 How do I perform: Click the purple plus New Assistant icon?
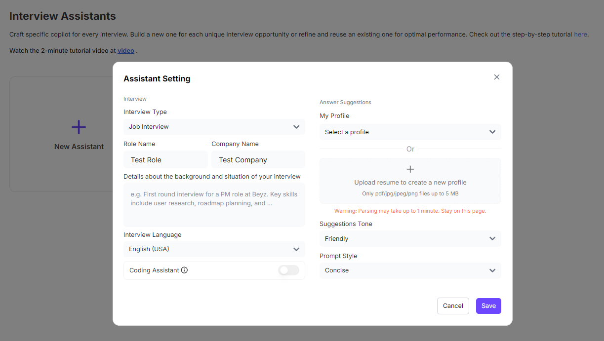(x=79, y=127)
